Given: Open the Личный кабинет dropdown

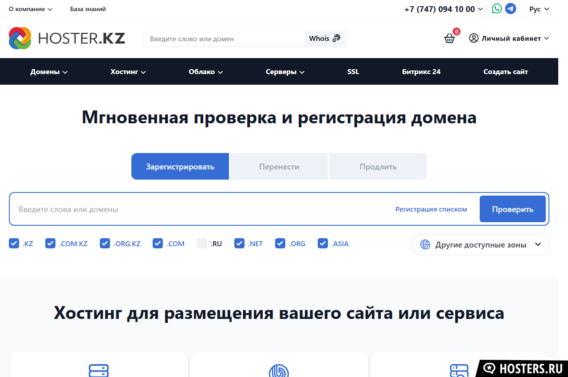Looking at the screenshot, I should (x=515, y=38).
